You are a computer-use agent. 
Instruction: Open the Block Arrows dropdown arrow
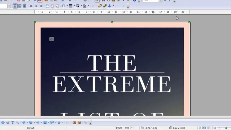coord(42,122)
